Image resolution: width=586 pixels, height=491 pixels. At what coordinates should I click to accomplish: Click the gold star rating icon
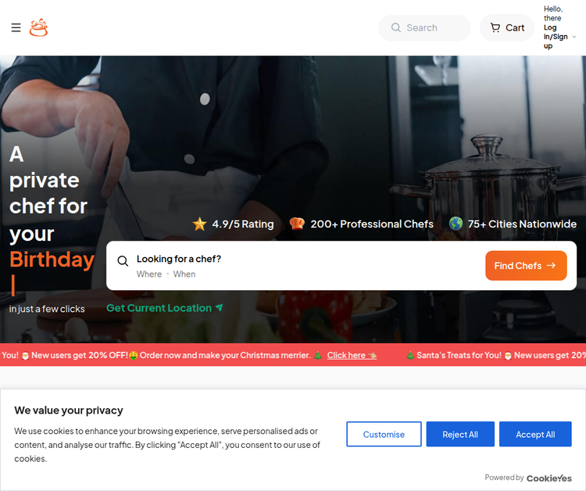pos(199,224)
